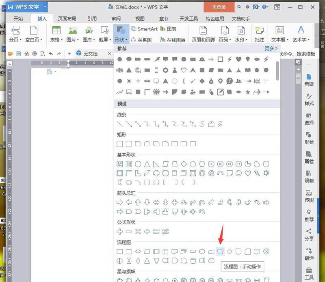Image resolution: width=325 pixels, height=282 pixels.
Task: Click the 更多 more shapes link
Action: click(x=271, y=48)
